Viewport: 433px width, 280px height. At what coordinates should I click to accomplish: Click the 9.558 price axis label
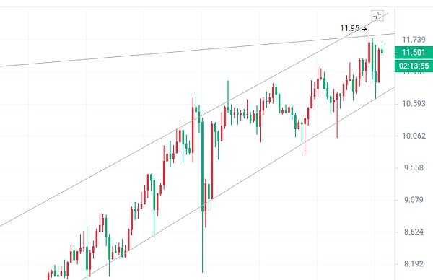414,168
